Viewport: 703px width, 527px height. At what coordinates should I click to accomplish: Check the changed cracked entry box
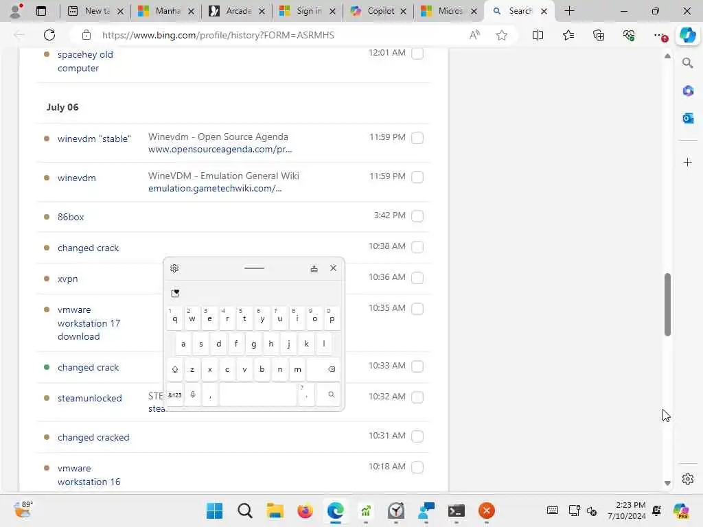[417, 436]
